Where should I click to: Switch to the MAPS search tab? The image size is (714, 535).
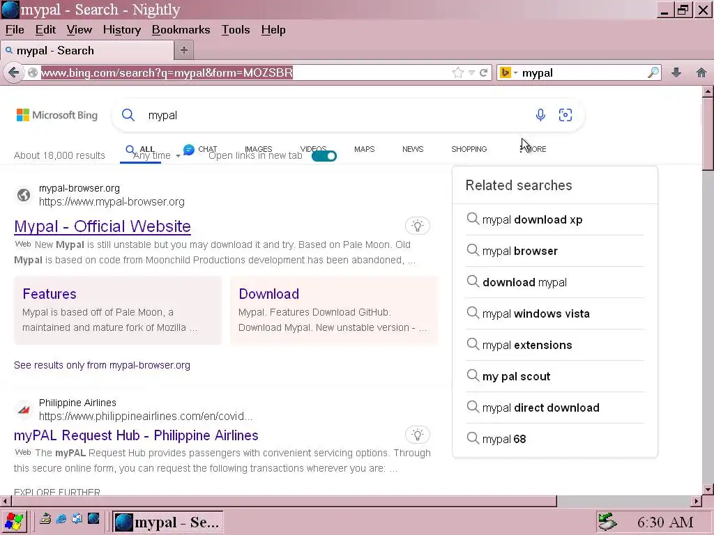pos(364,149)
